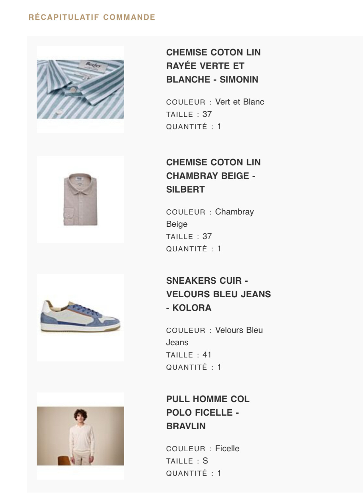
Task: Click the Pull Homme Col Polo Bravlin title
Action: click(x=208, y=413)
